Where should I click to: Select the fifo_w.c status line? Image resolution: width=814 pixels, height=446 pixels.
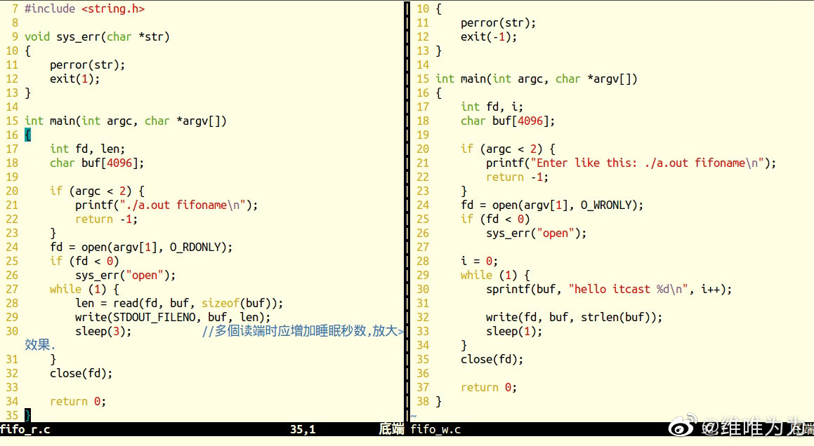tap(436, 429)
